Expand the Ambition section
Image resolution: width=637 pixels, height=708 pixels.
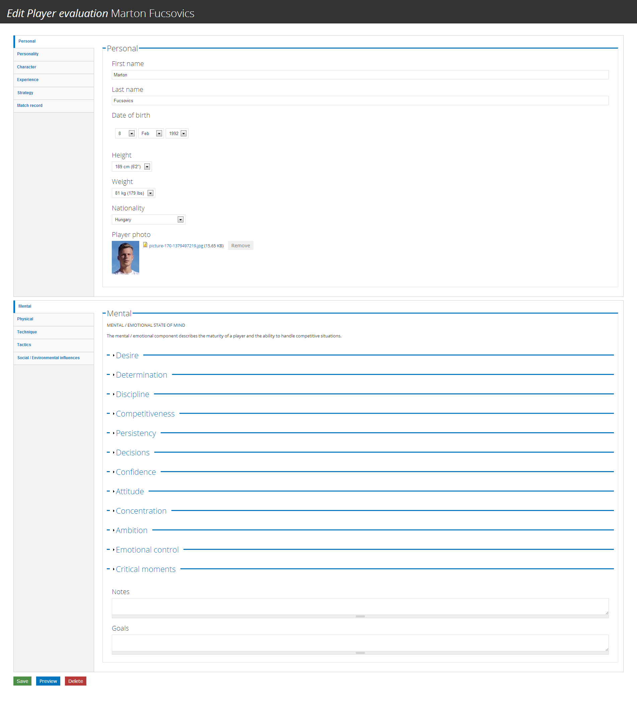132,531
